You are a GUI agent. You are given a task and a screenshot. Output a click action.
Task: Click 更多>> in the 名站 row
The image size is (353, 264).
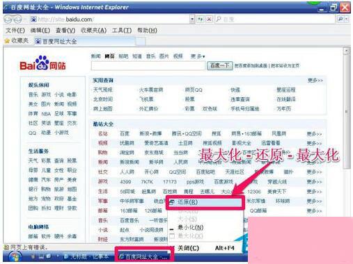point(314,134)
